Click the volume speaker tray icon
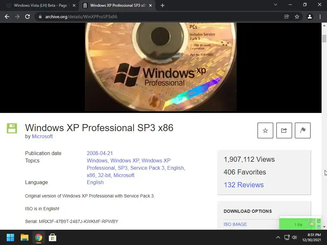The height and width of the screenshot is (245, 327). (294, 237)
